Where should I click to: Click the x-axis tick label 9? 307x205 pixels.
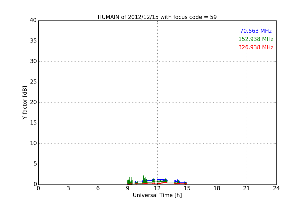[x=128, y=188]
